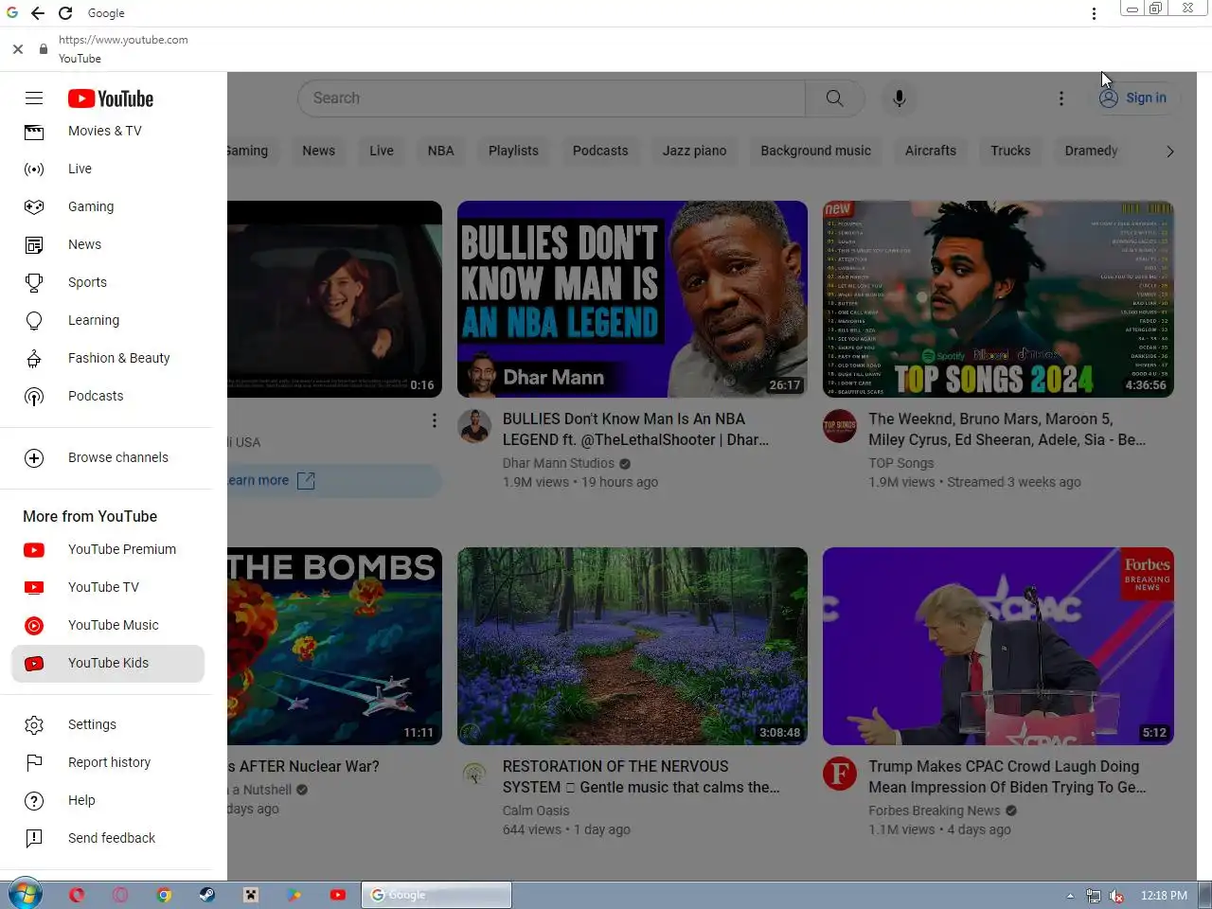1212x909 pixels.
Task: Select the News category chip
Action: tap(319, 151)
